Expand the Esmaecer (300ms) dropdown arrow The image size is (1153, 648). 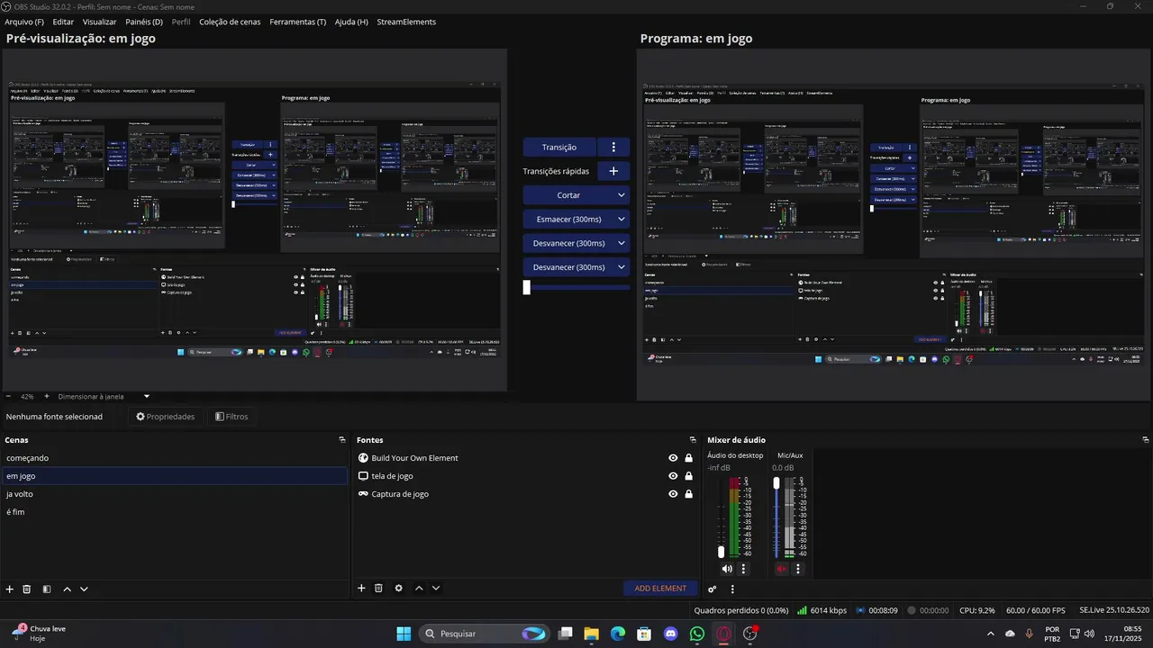pyautogui.click(x=622, y=220)
